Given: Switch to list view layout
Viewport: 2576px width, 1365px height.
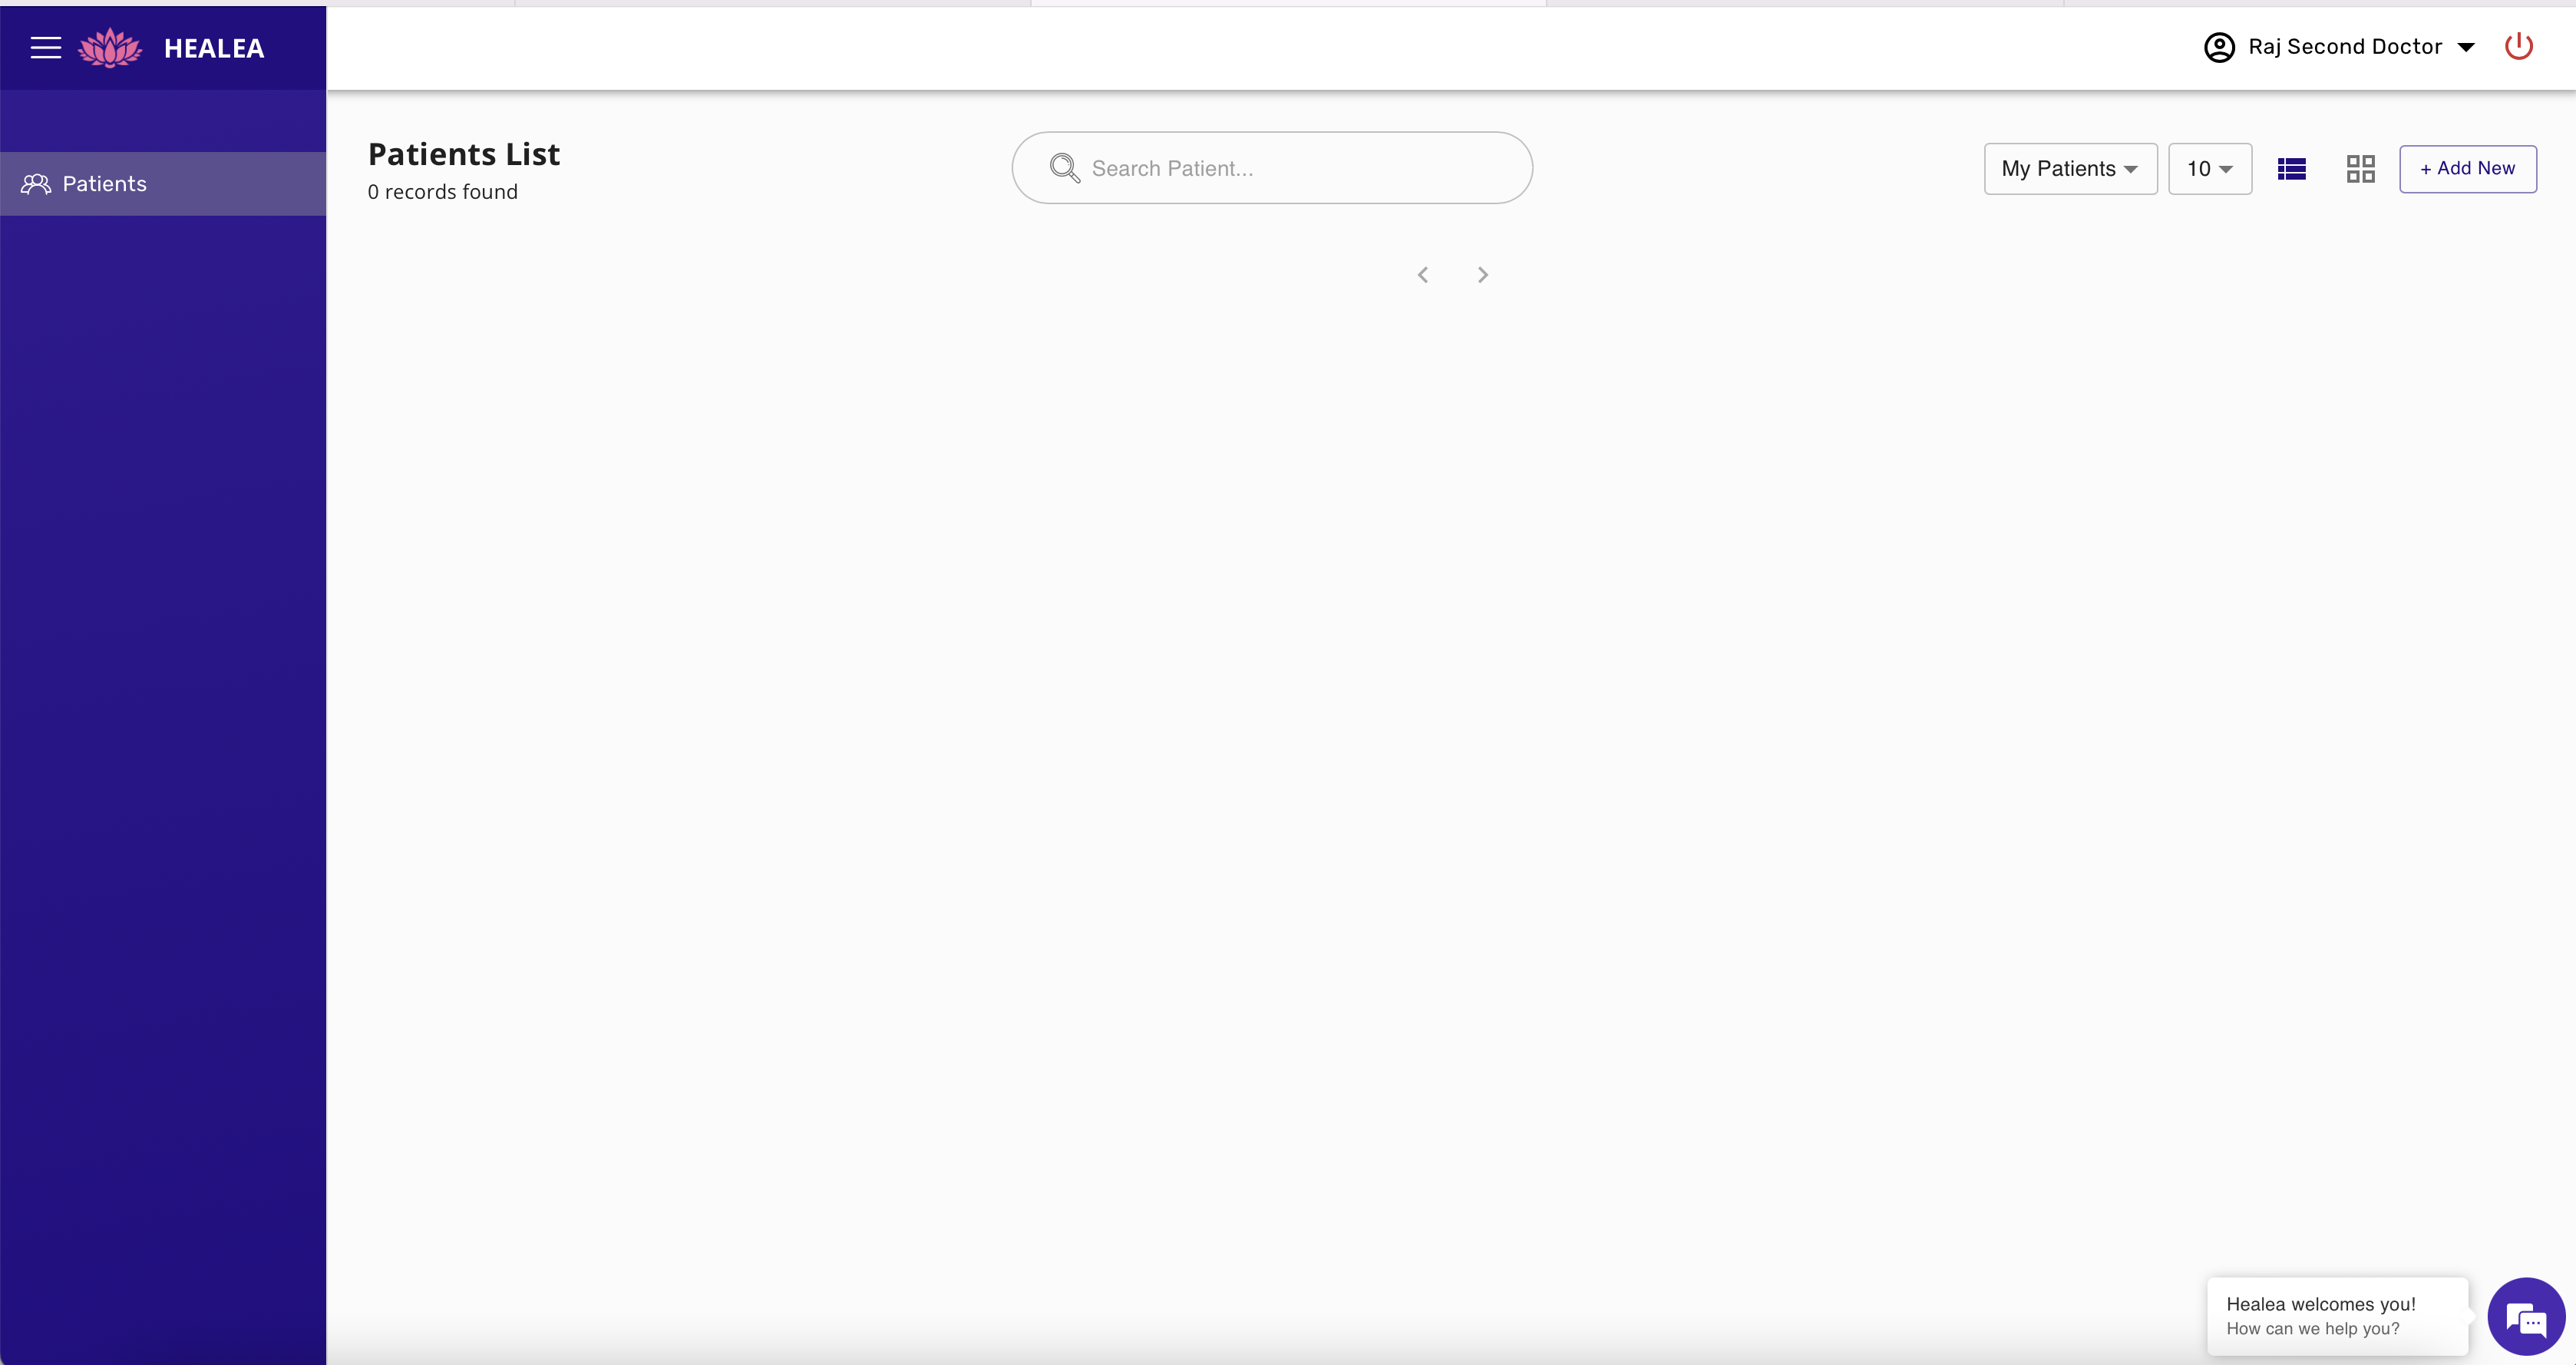Looking at the screenshot, I should 2291,169.
